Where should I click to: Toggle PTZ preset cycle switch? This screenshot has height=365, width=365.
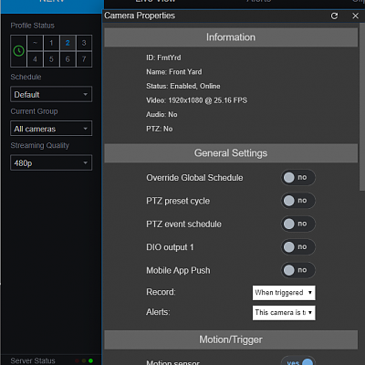coord(298,201)
